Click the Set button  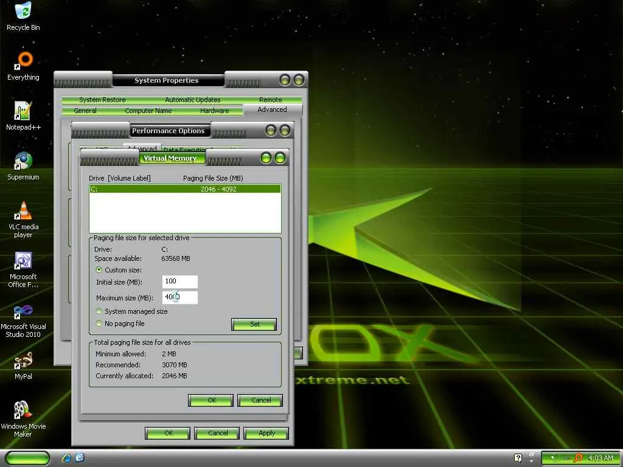point(254,324)
